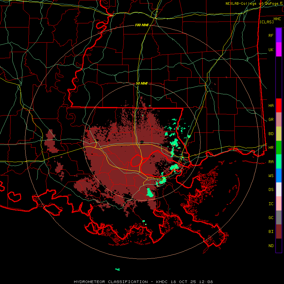Click the HA red legend swatch

coord(279,105)
